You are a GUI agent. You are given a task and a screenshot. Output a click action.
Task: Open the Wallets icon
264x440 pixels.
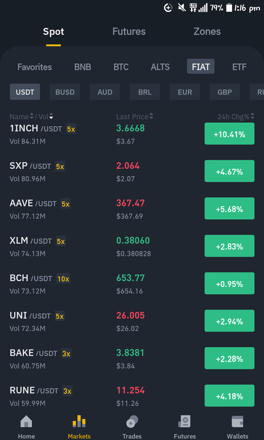(x=237, y=421)
